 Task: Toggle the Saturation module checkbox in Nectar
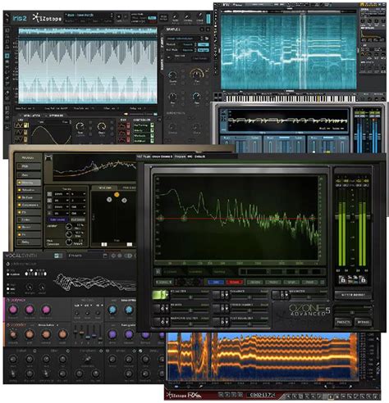click(20, 190)
